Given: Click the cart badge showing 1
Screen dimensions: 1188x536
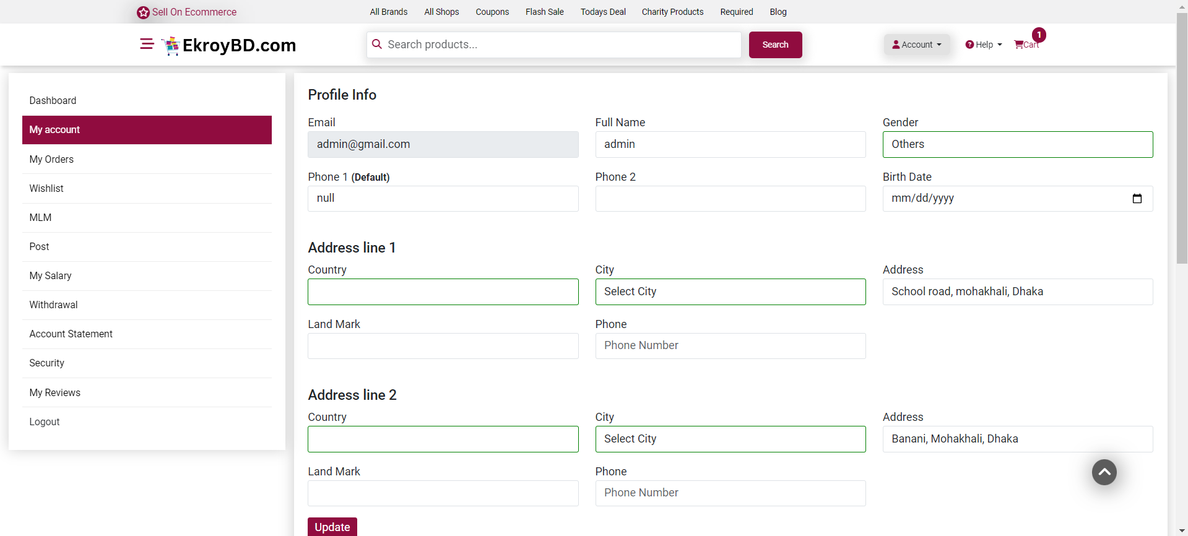Looking at the screenshot, I should pyautogui.click(x=1039, y=35).
